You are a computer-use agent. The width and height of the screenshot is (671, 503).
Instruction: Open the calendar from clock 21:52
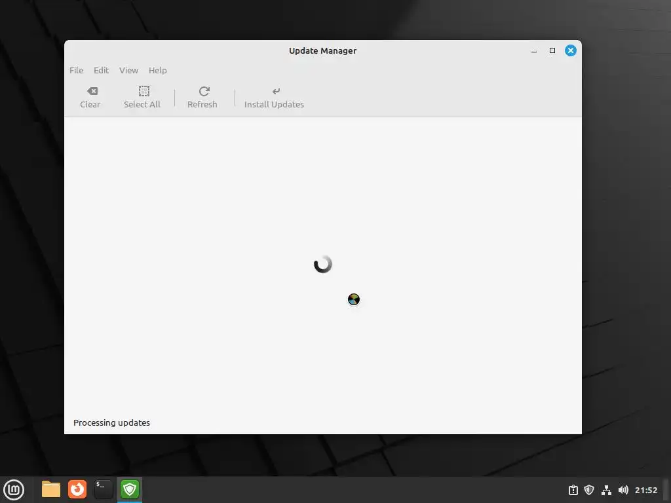645,490
